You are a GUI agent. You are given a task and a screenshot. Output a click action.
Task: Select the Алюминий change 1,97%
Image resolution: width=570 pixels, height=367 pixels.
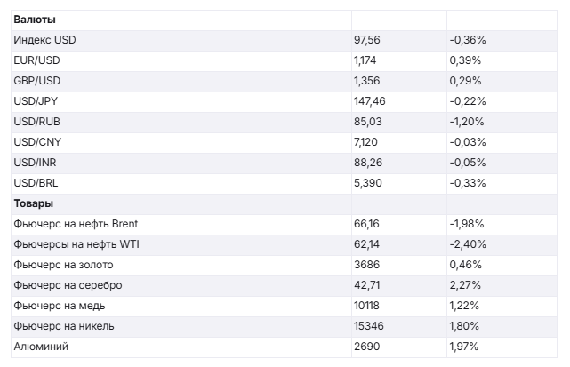tap(465, 347)
